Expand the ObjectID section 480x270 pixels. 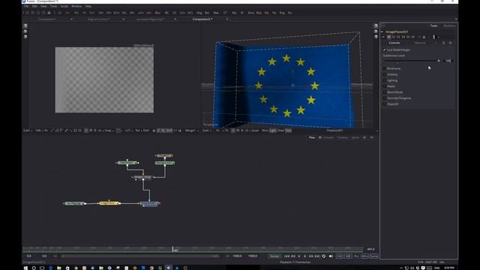(392, 104)
